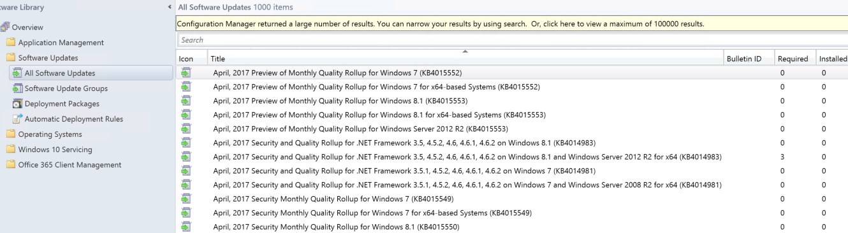The image size is (848, 233).
Task: Click update icon for Windows 7 x64 Preview (KB4015552) row
Action: pos(186,87)
